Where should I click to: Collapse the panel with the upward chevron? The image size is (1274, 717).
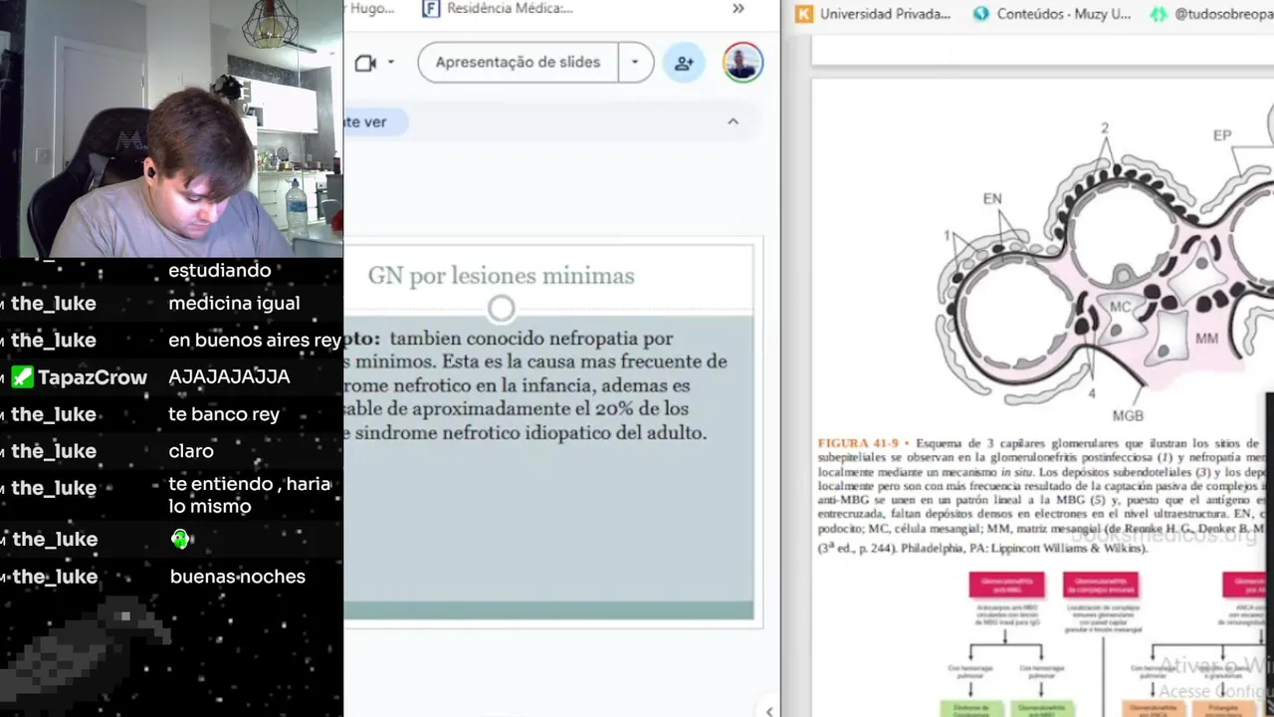pyautogui.click(x=733, y=121)
